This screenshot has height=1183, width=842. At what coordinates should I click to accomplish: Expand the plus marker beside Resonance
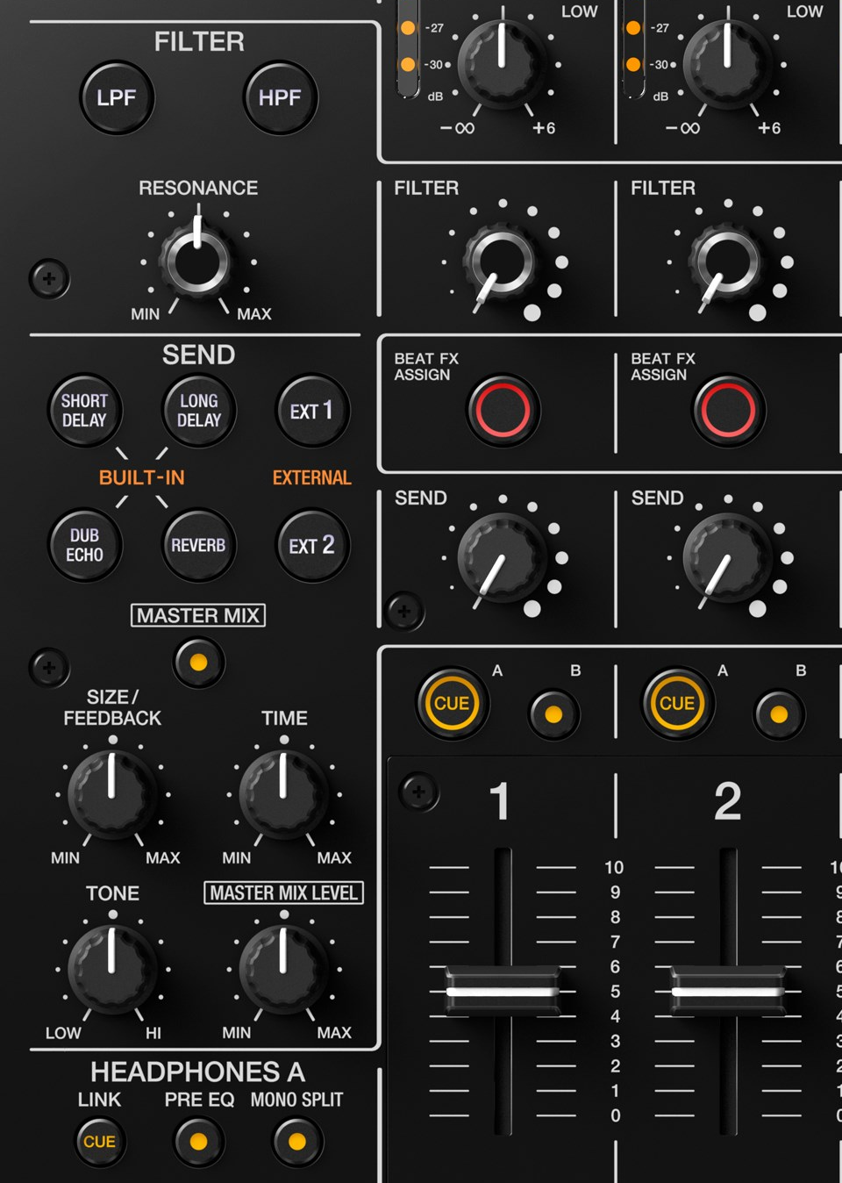[49, 279]
